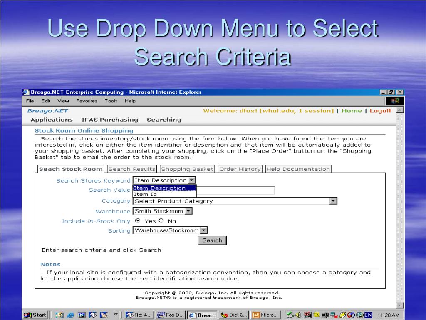Viewport: 426px width, 320px height.
Task: Open the Favorites menu
Action: [87, 101]
